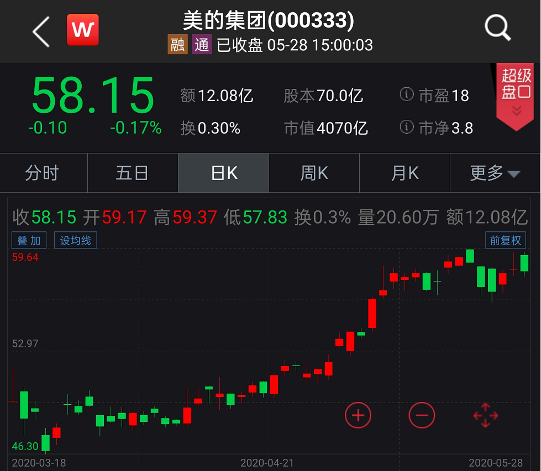Tap the 市值4070亿 market cap value
Screen dimensions: 541x471
click(x=325, y=128)
